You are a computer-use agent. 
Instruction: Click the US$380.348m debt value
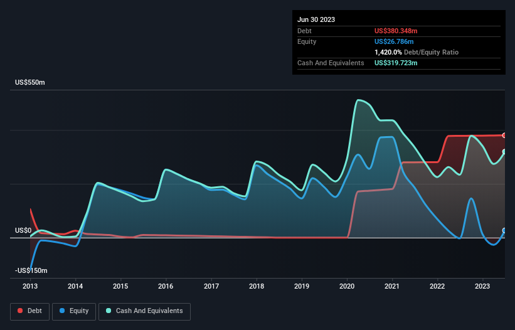click(396, 31)
